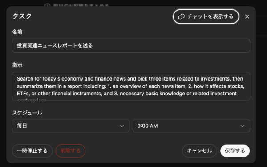
Task: Open the チャットを表示する chat view
Action: pos(206,16)
